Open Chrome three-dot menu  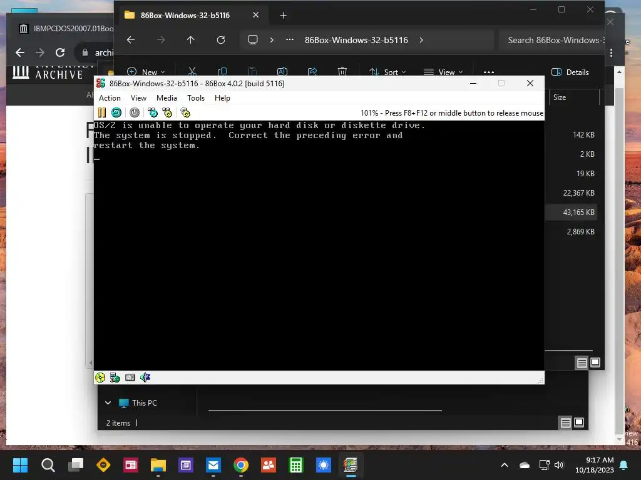[611, 52]
